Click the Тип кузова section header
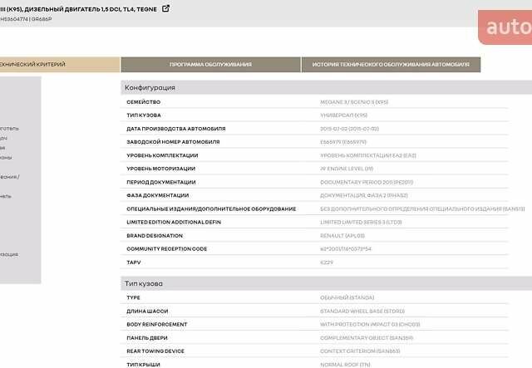This screenshot has height=368, width=532. click(x=326, y=283)
